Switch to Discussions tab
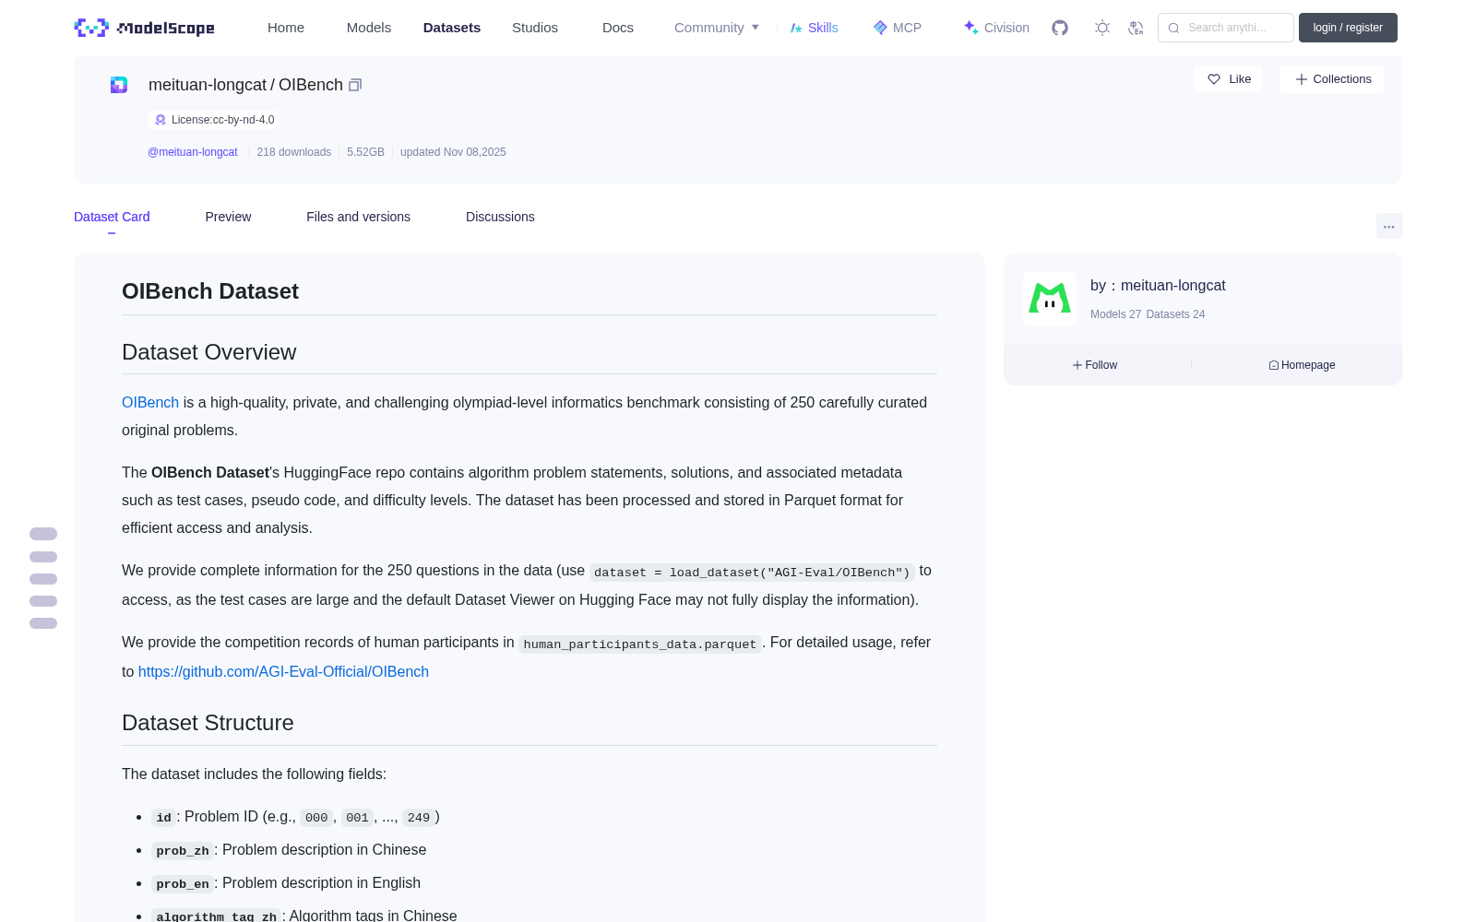Screen dimensions: 1476x922 pos(500,217)
